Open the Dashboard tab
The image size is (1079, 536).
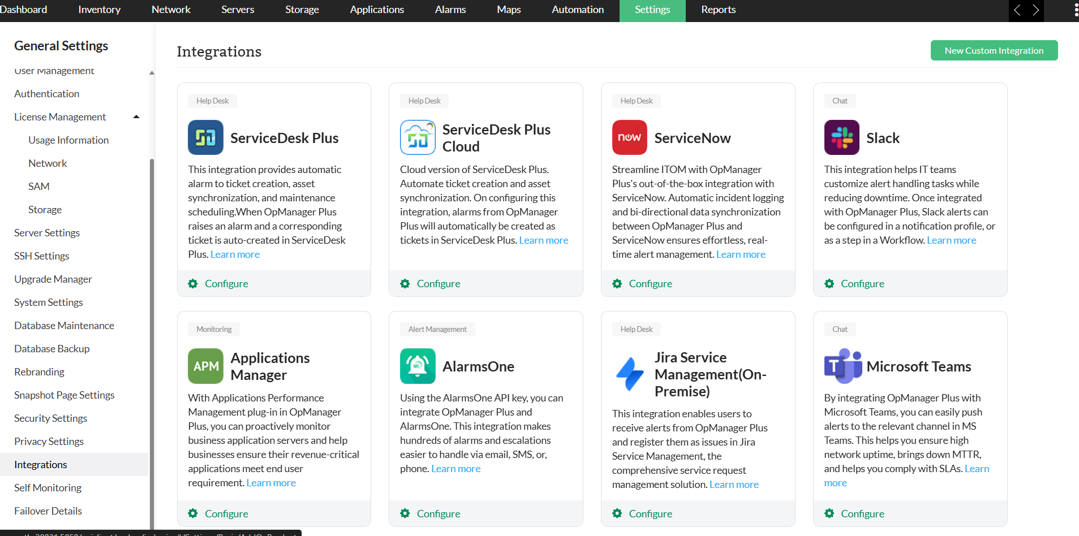[23, 10]
